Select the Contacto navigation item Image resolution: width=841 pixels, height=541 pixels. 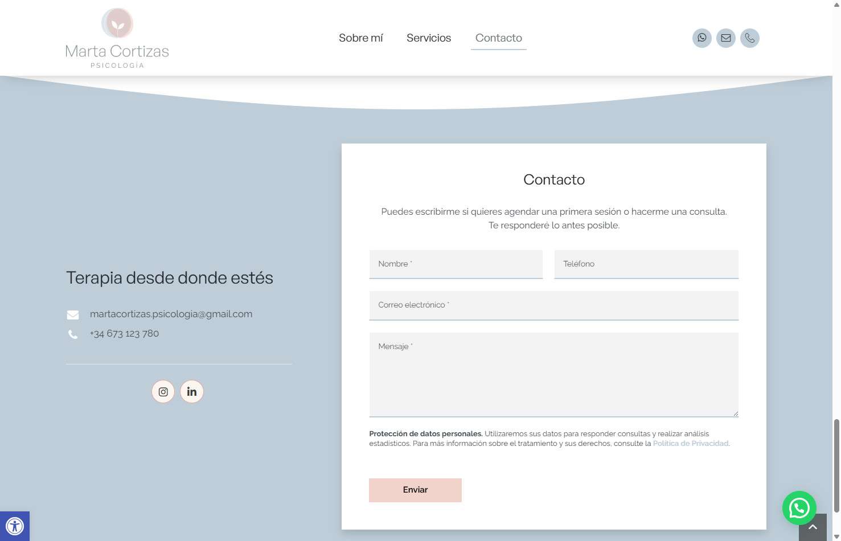point(498,38)
